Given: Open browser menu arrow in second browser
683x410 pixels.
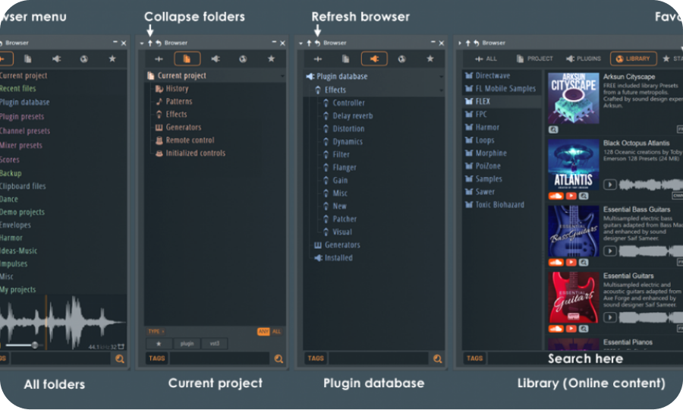Looking at the screenshot, I should [x=142, y=43].
